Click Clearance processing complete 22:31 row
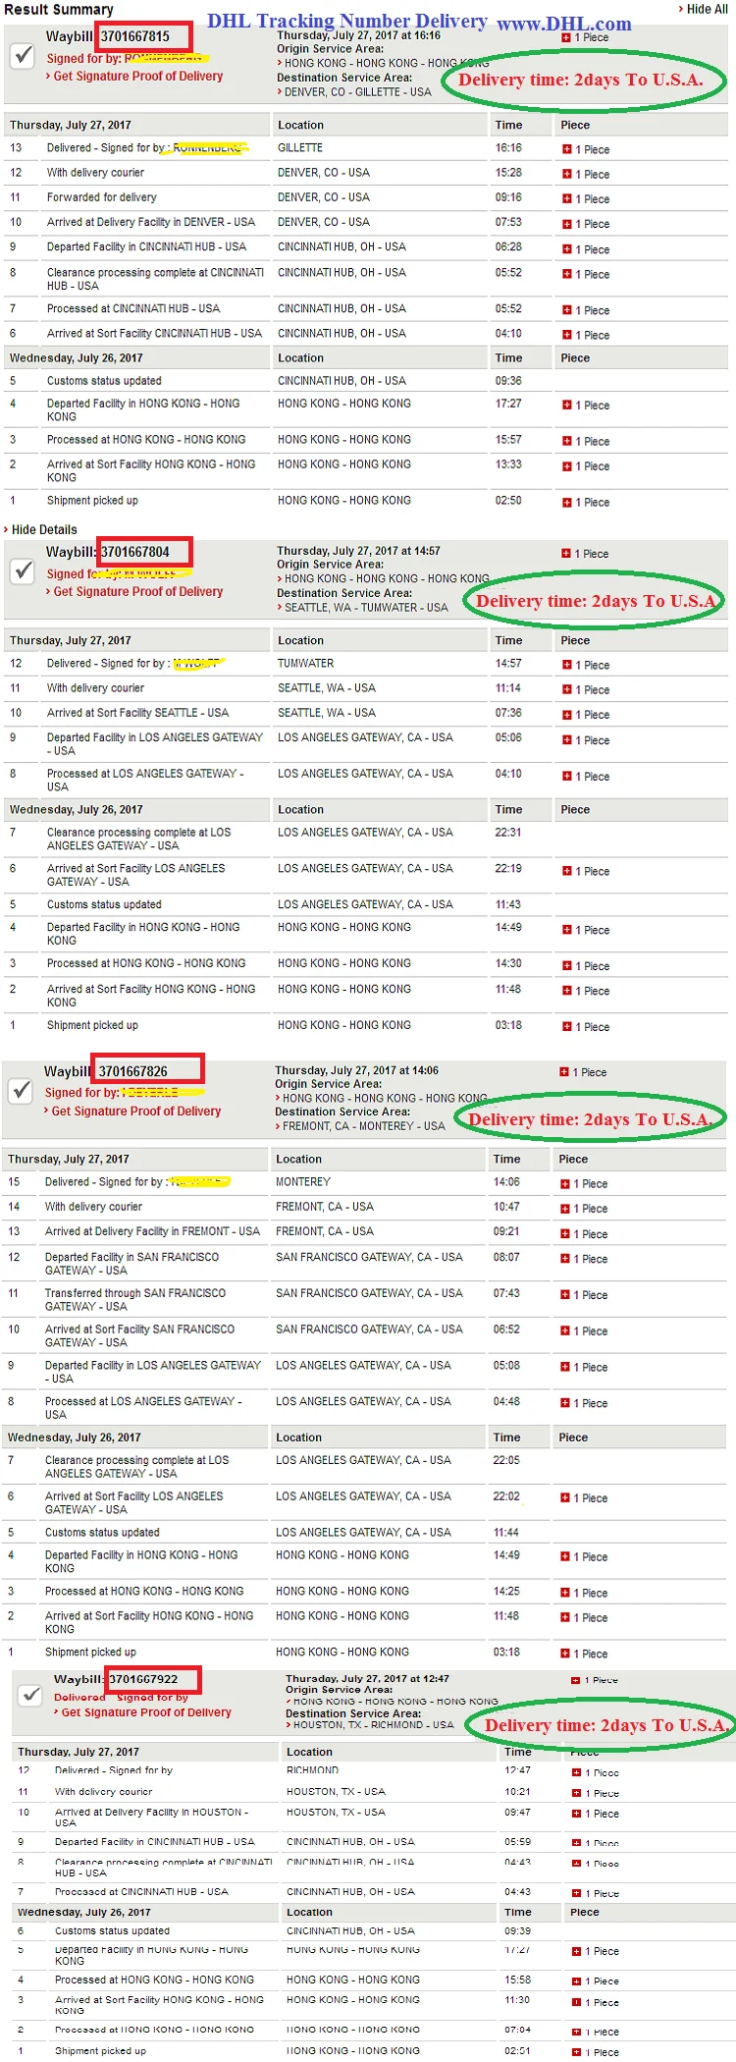The height and width of the screenshot is (2062, 736). click(366, 839)
